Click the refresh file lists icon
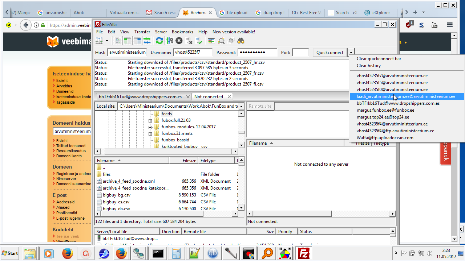 click(159, 41)
